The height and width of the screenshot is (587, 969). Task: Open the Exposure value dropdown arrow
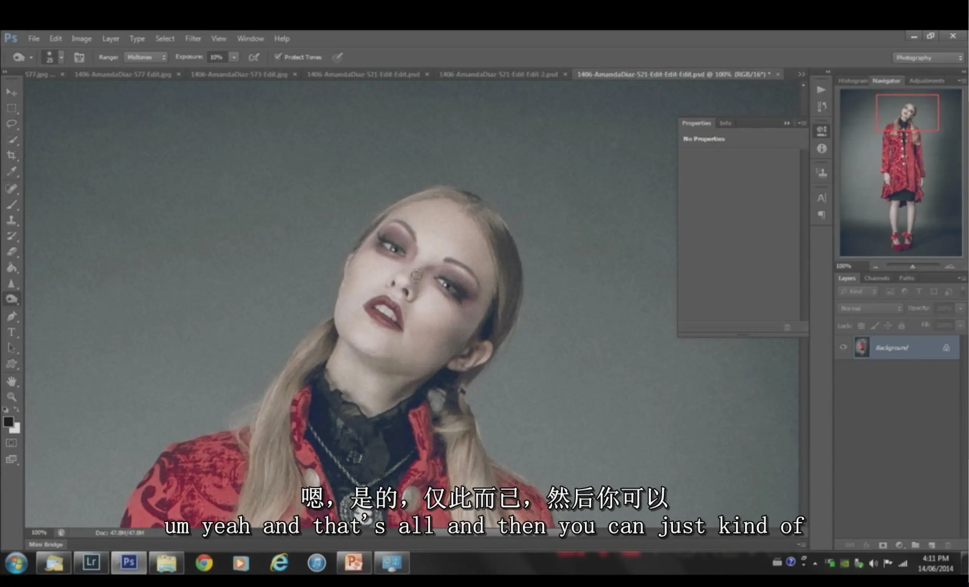pos(234,57)
